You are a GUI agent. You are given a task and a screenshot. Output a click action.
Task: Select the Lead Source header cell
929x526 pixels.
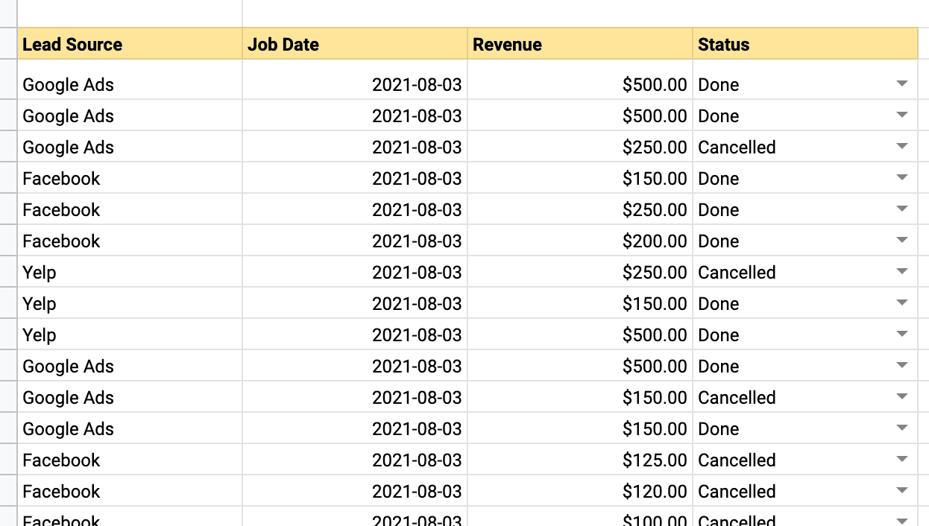[130, 44]
